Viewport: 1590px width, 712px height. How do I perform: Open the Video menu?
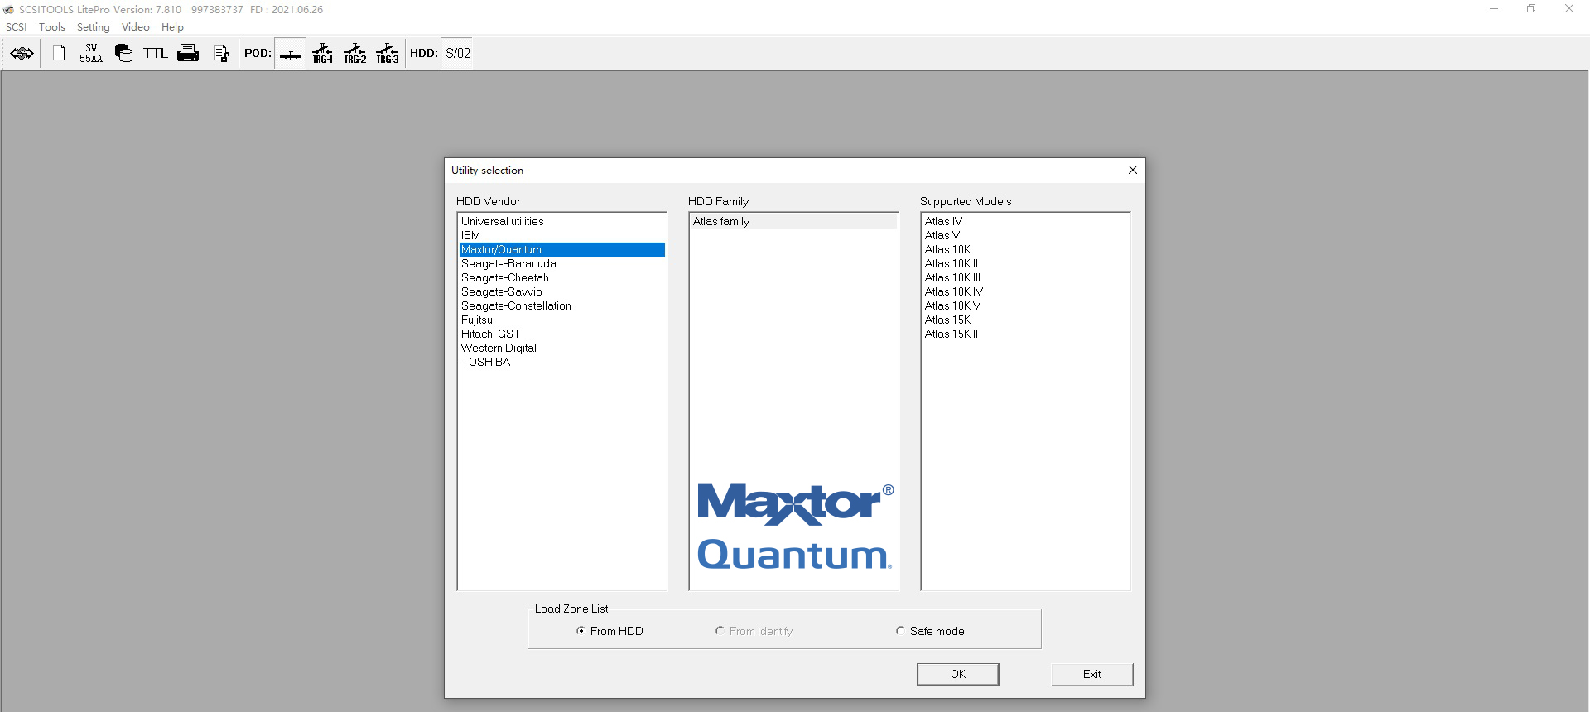[136, 27]
